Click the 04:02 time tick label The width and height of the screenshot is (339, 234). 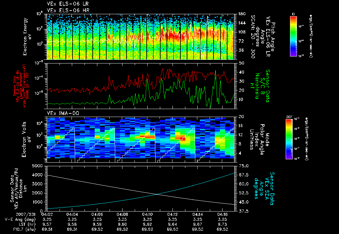[x=47, y=214]
